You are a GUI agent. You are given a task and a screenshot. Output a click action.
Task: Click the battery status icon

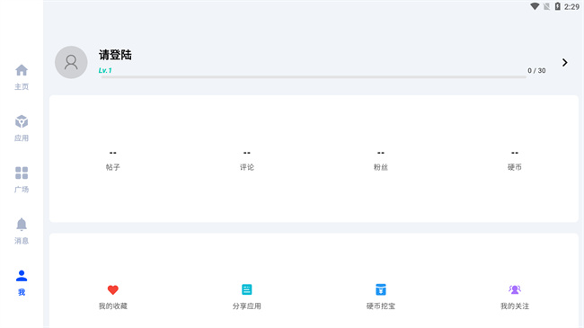558,6
